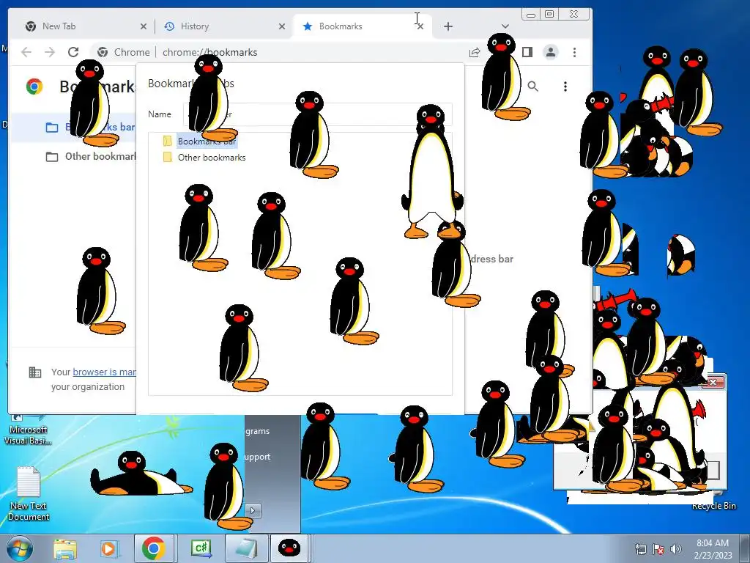Go forward with the forward arrow
The image size is (750, 563).
click(50, 52)
